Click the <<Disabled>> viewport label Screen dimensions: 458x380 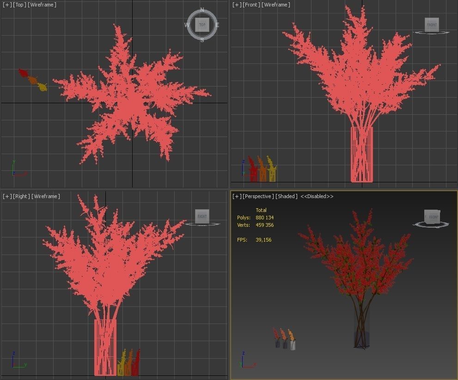coord(317,196)
